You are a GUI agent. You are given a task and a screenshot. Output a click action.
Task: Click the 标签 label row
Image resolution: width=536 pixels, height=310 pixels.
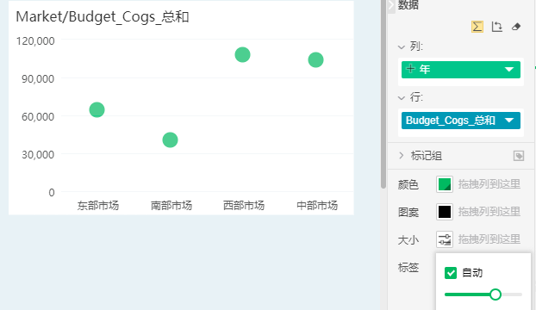[408, 267]
